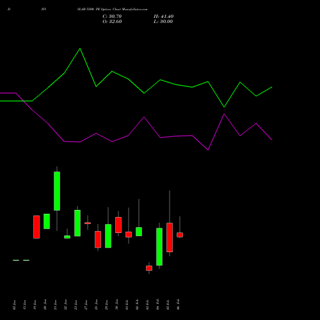Select the 05 Feb date label
The image size is (320, 320).
(168, 305)
